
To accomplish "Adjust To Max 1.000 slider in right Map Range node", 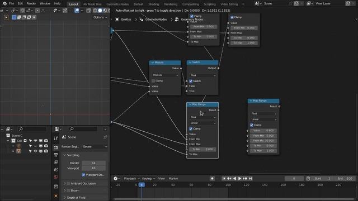I will coord(263,151).
